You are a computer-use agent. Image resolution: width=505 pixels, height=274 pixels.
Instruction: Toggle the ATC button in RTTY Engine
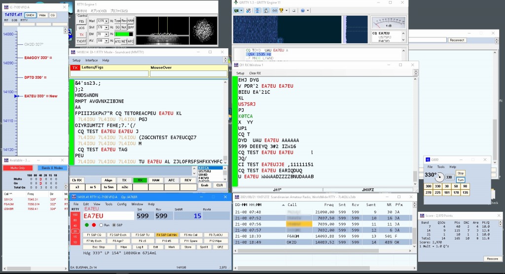pyautogui.click(x=118, y=41)
